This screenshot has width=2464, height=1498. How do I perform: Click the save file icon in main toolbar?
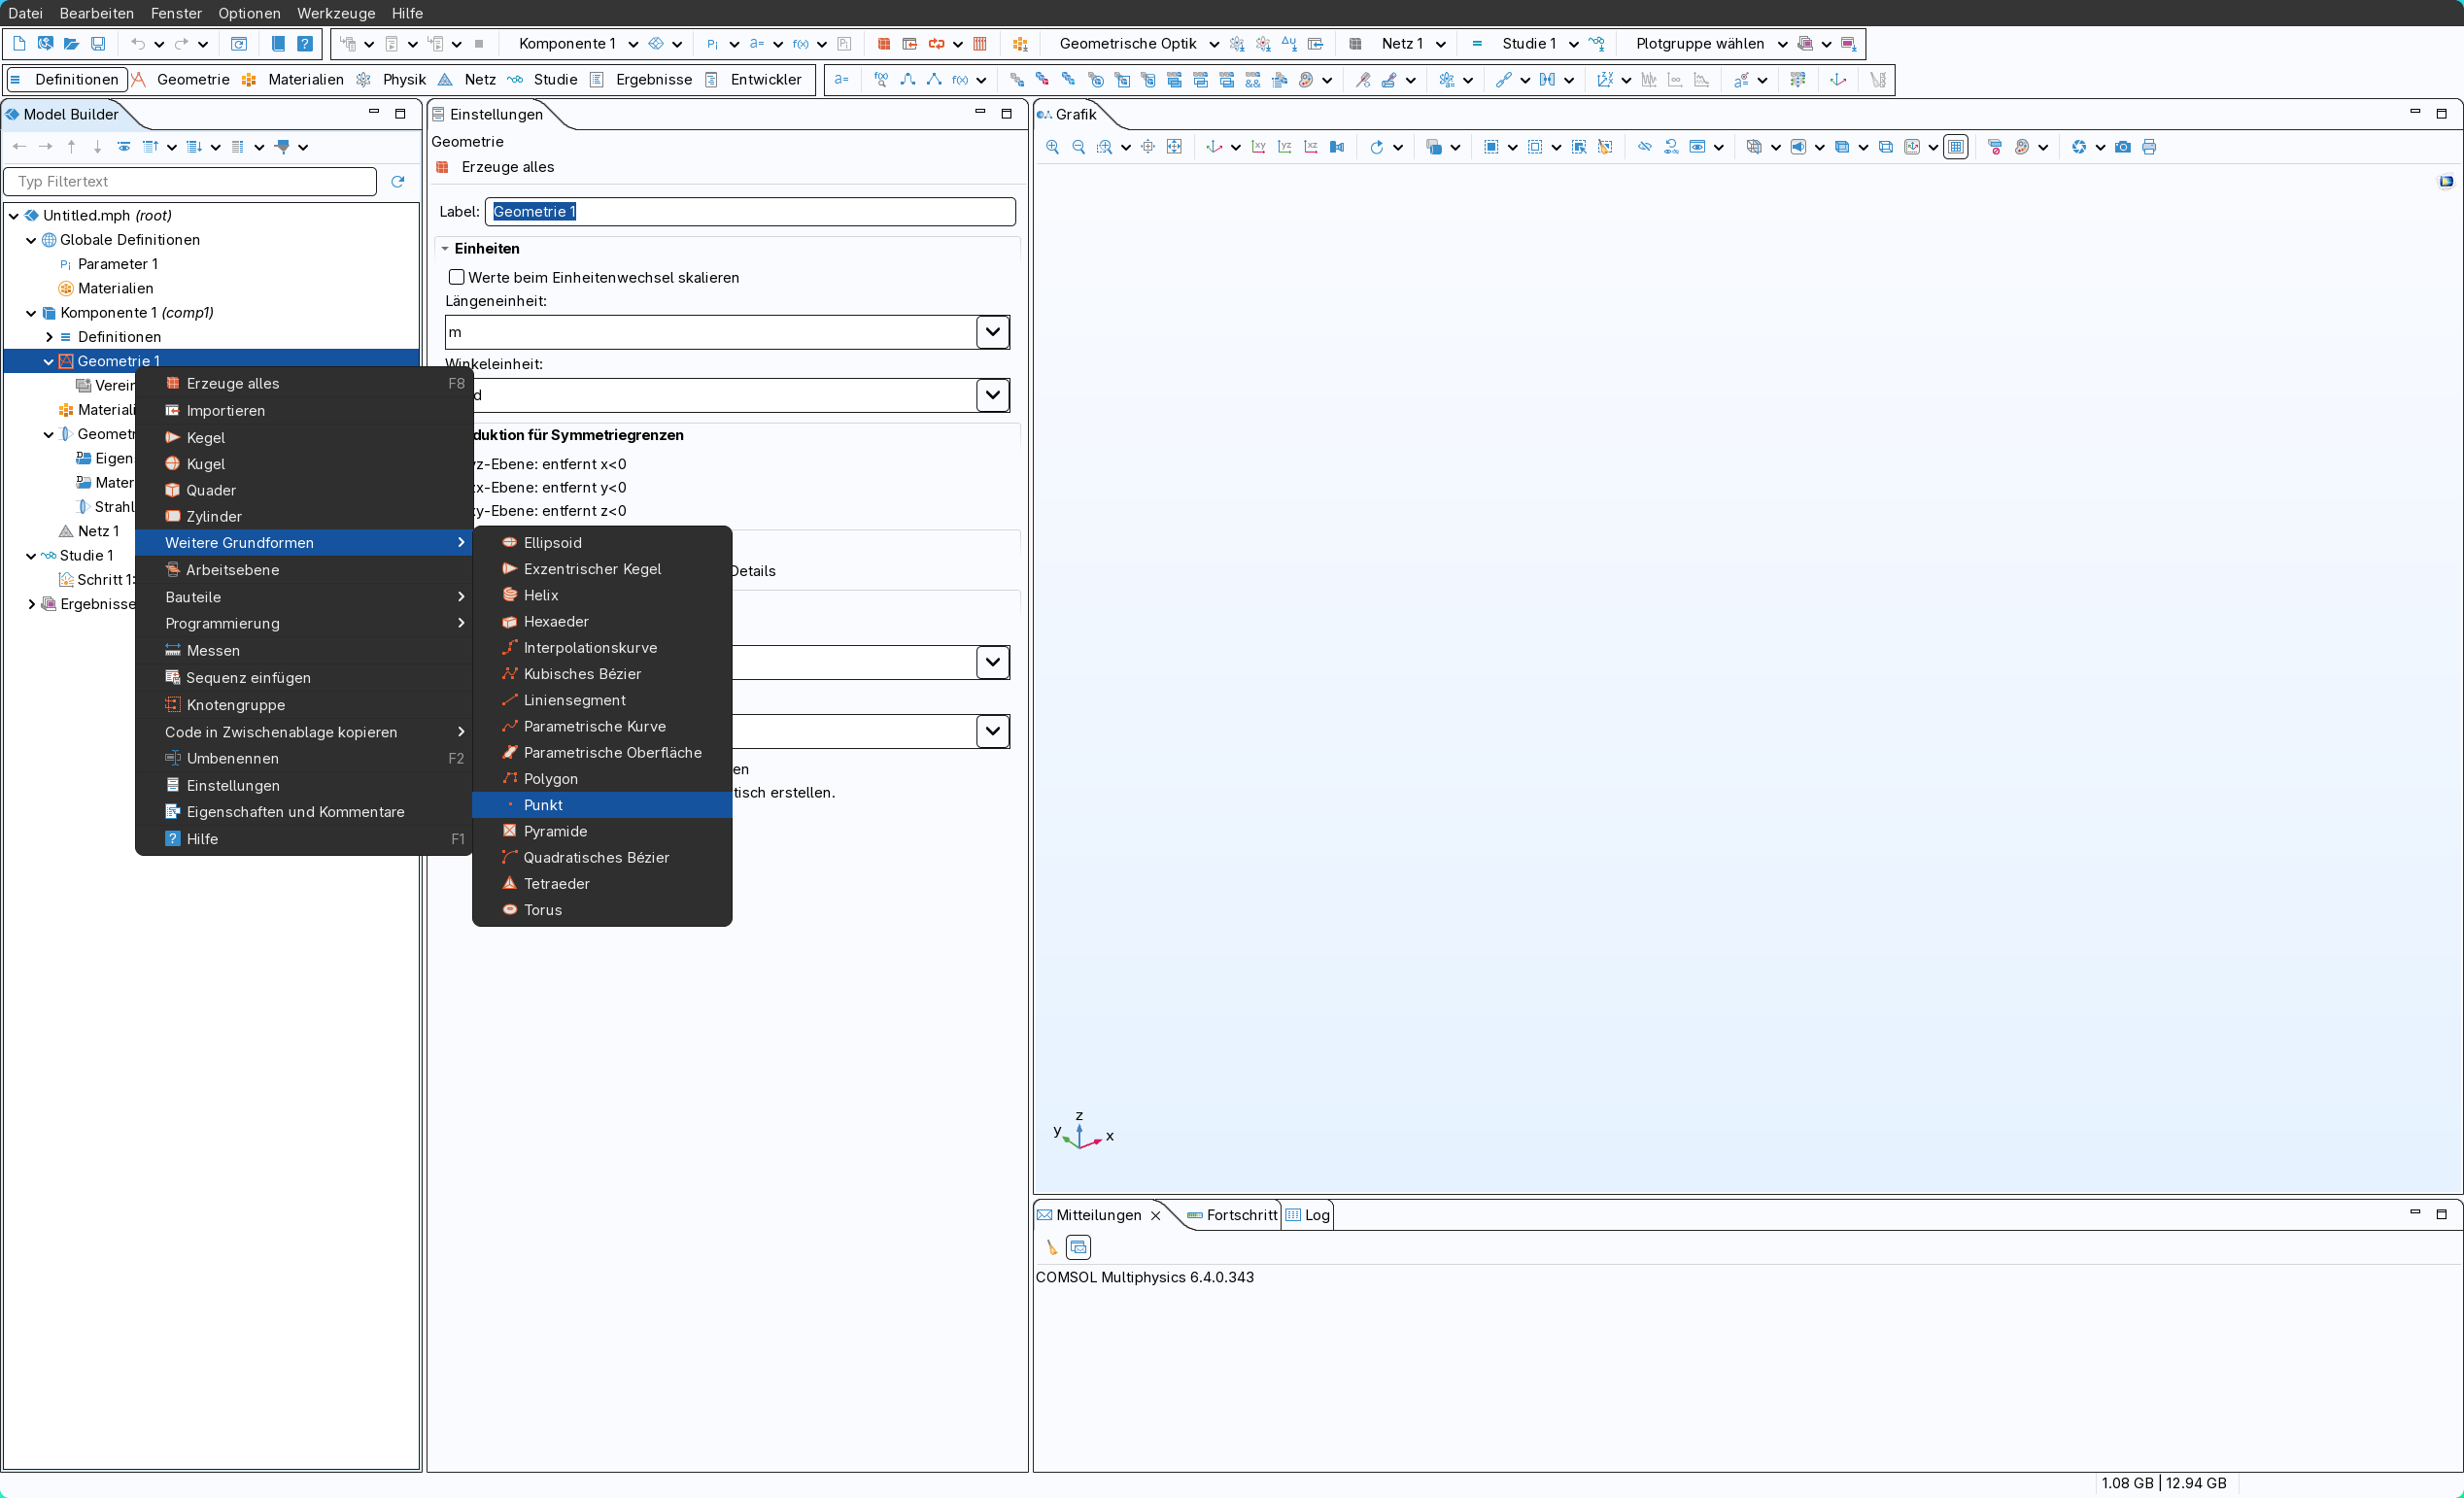click(x=98, y=44)
